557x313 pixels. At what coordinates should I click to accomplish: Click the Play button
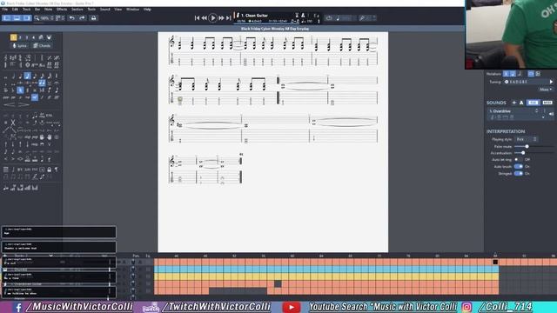(x=212, y=17)
